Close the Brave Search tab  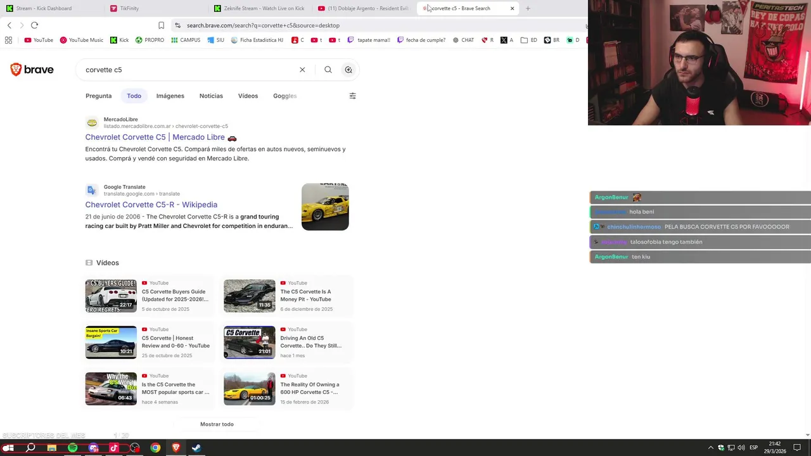[512, 8]
